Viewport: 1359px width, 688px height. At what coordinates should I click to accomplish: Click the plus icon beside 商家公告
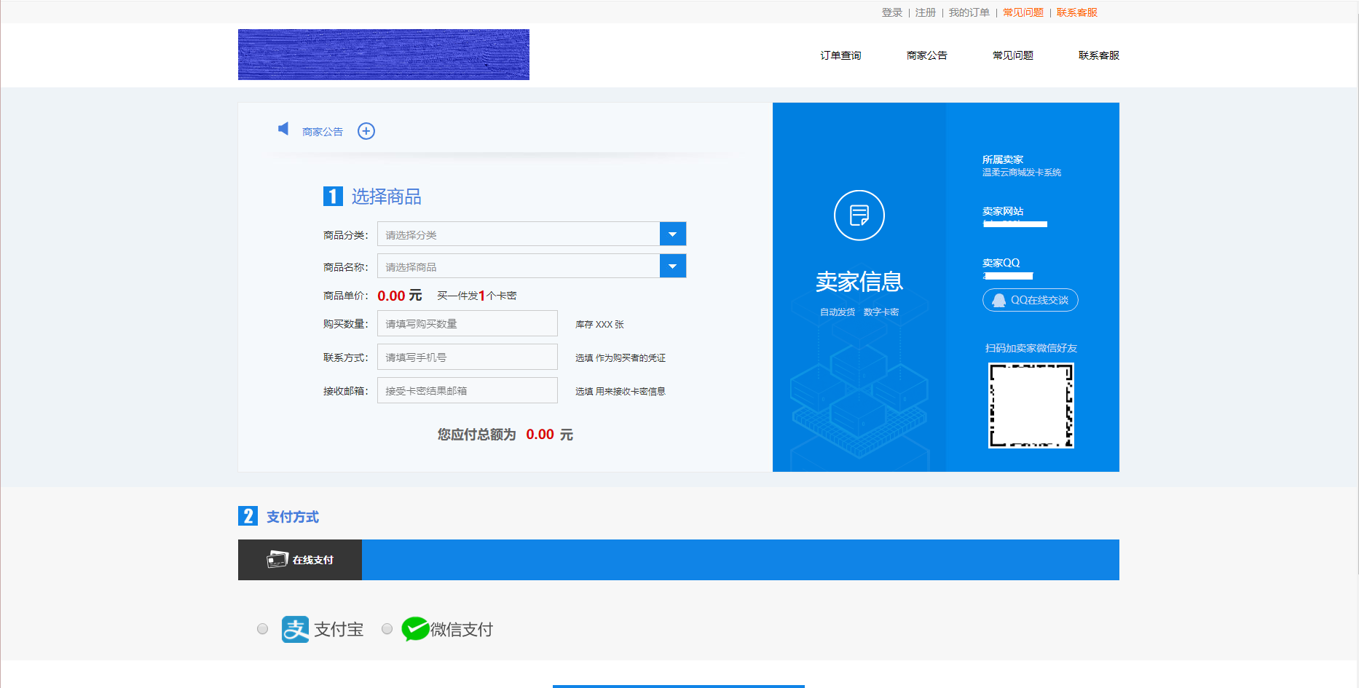pyautogui.click(x=366, y=131)
